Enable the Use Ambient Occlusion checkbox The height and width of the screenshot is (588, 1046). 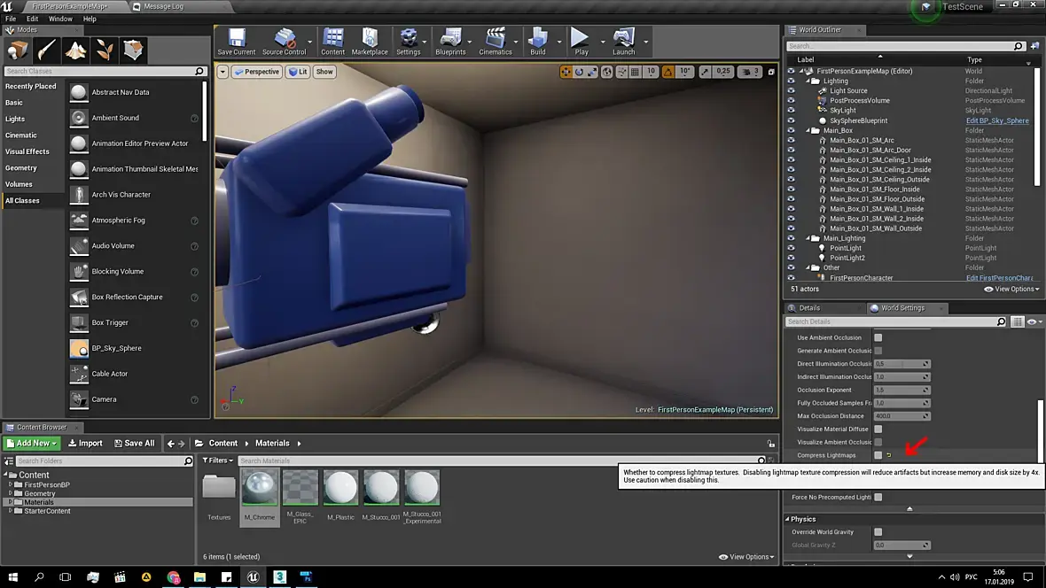[878, 337]
